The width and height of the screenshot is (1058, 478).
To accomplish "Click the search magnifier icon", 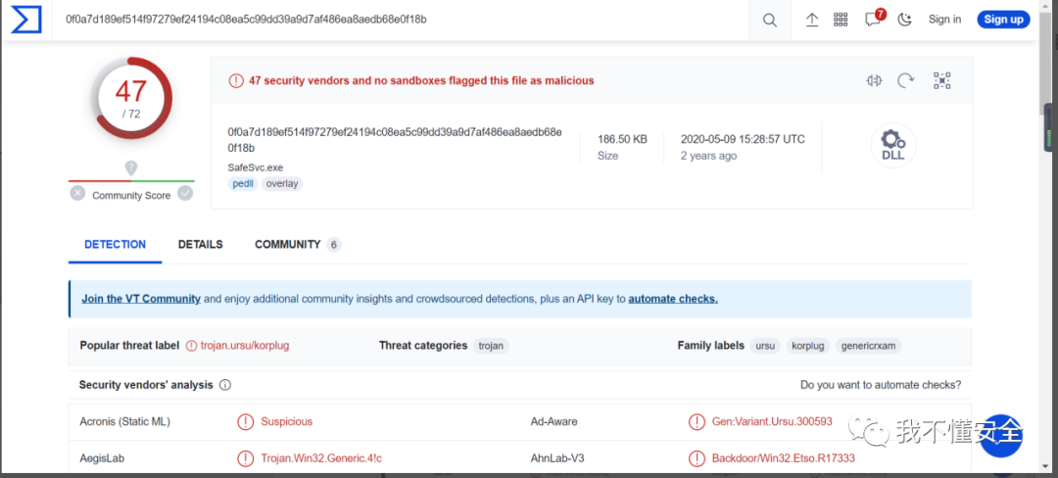I will (770, 21).
